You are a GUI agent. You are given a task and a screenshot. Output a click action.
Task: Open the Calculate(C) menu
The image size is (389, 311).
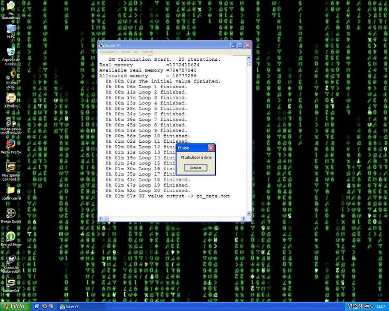[x=109, y=52]
